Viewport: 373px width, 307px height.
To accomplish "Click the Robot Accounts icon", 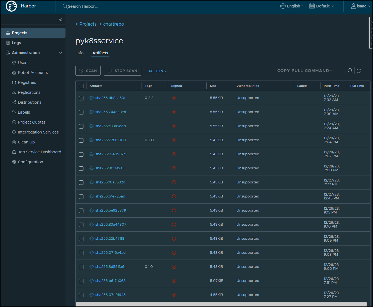I will coord(14,73).
